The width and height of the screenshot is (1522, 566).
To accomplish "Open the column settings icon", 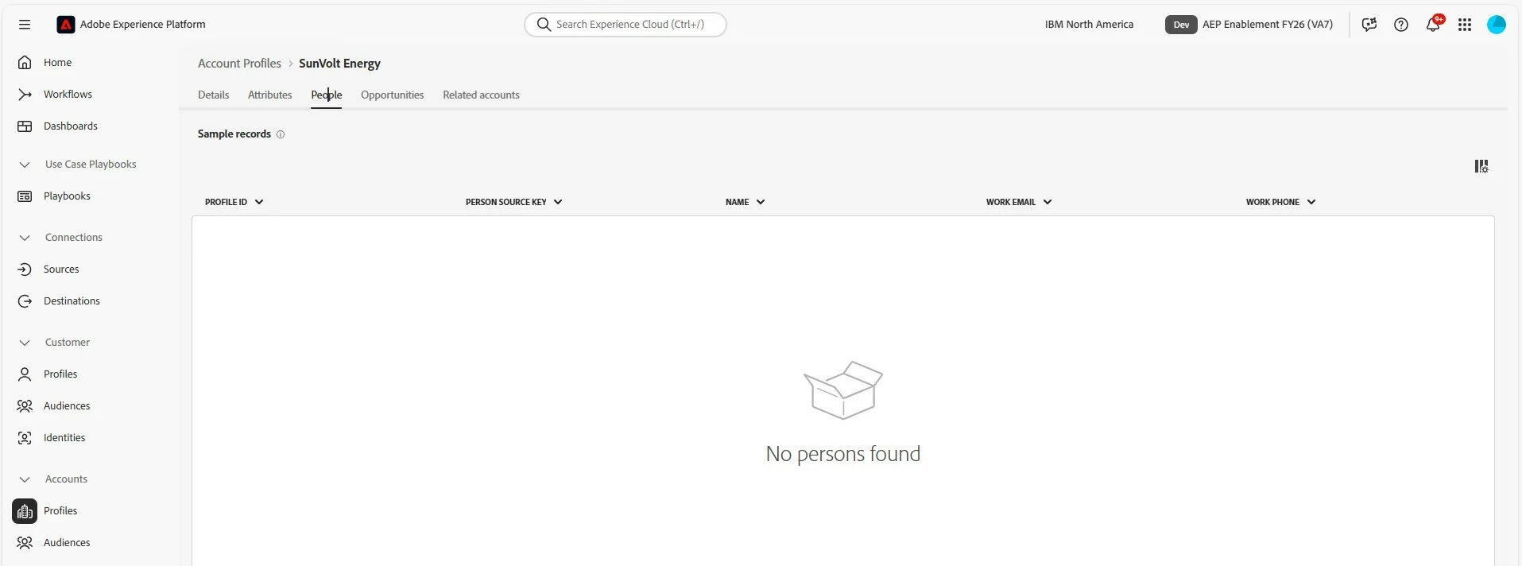I will click(1481, 166).
